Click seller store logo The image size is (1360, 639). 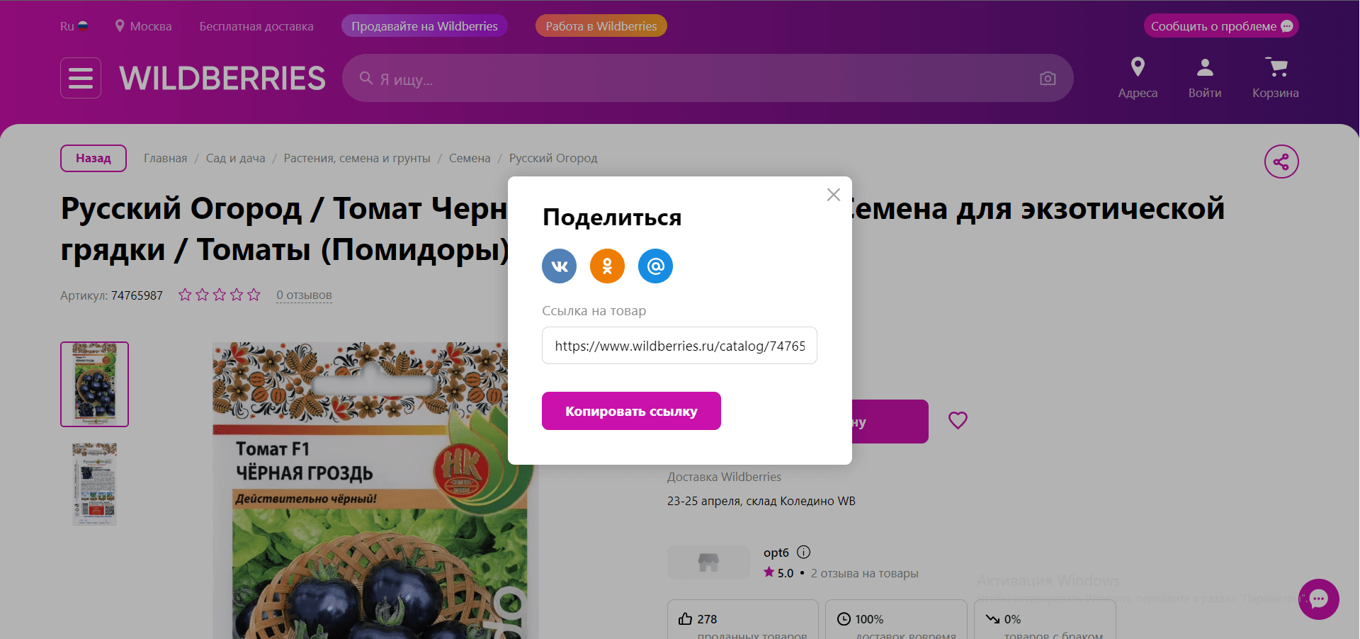click(708, 562)
